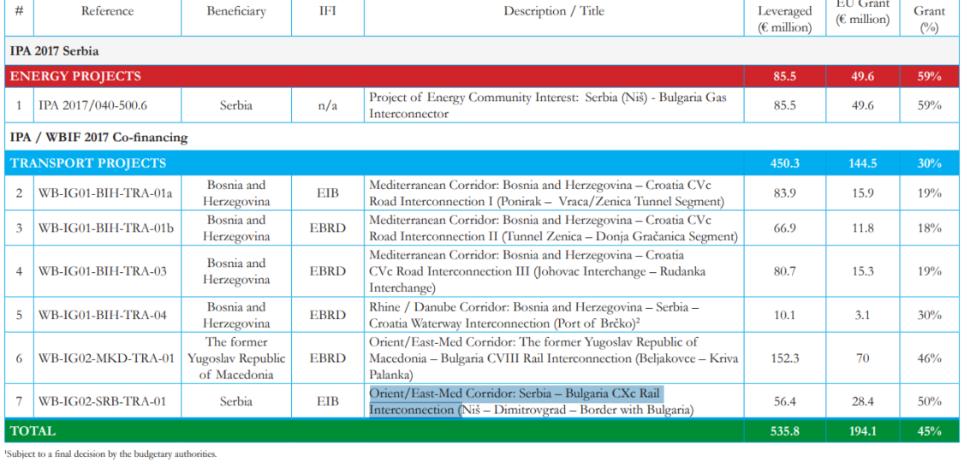The image size is (976, 462).
Task: Click the "Grant (%)" column header
Action: coord(929,20)
